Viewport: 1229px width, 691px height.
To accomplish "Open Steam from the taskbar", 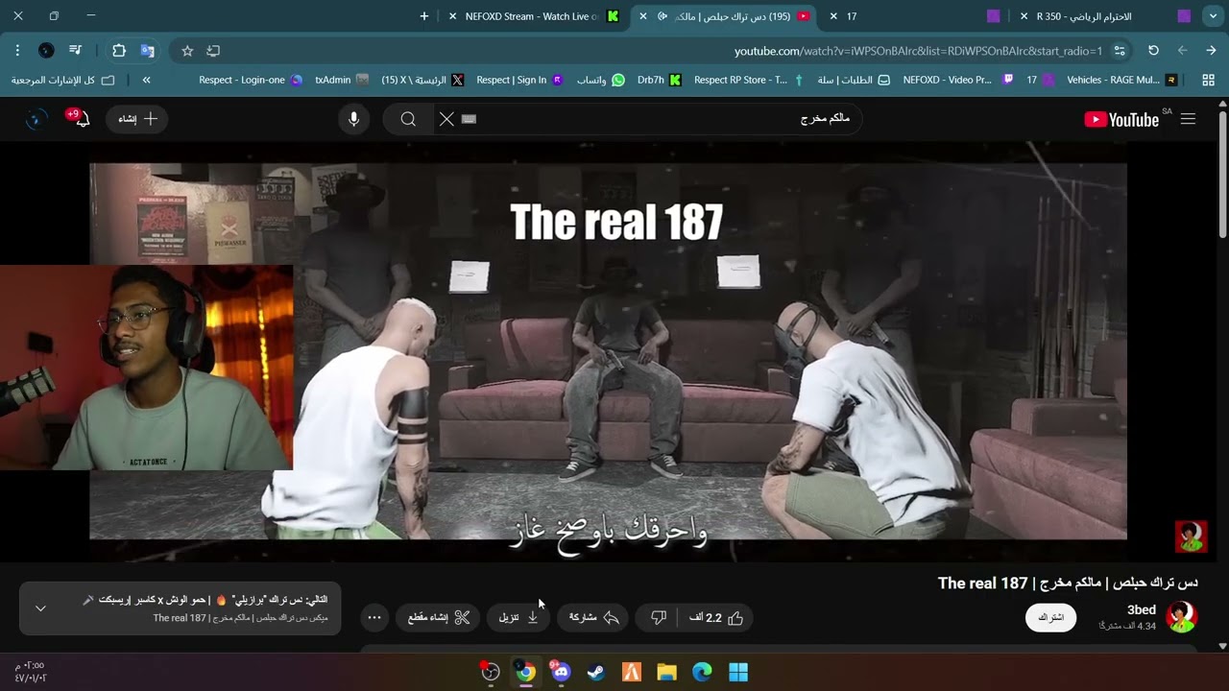I will [x=596, y=672].
